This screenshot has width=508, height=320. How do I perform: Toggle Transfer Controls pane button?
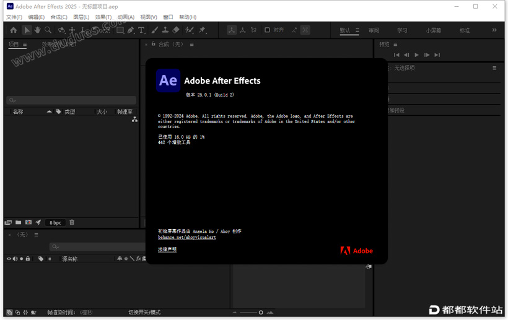17,313
